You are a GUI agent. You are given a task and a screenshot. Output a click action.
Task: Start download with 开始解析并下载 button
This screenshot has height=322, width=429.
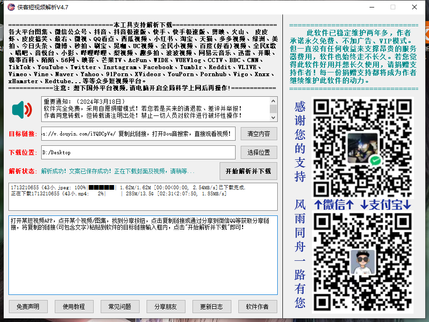point(248,171)
